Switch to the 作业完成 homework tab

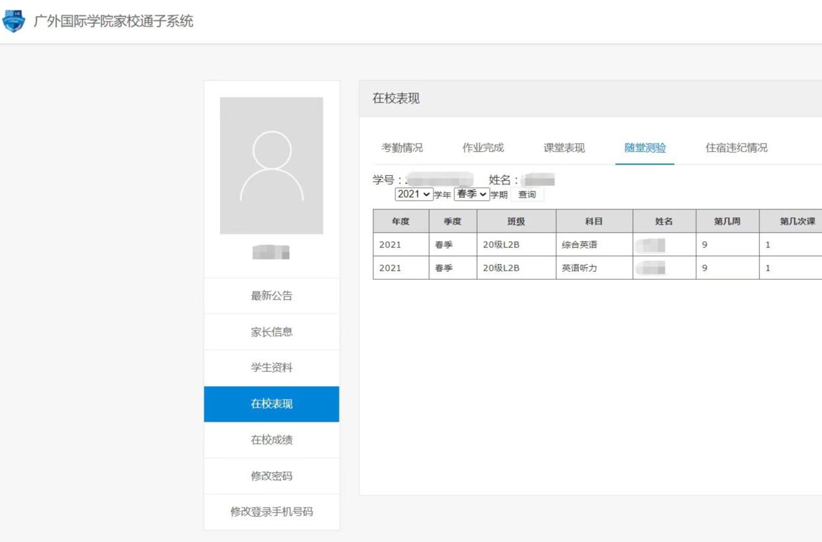[x=483, y=147]
